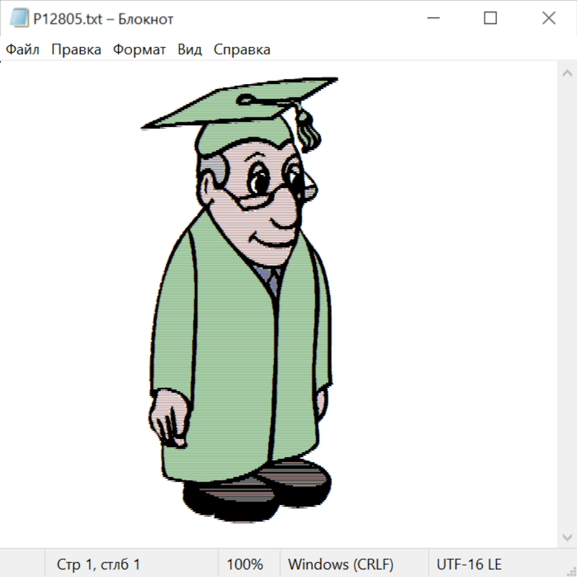Close the P12805.txt Notepad window

(549, 19)
